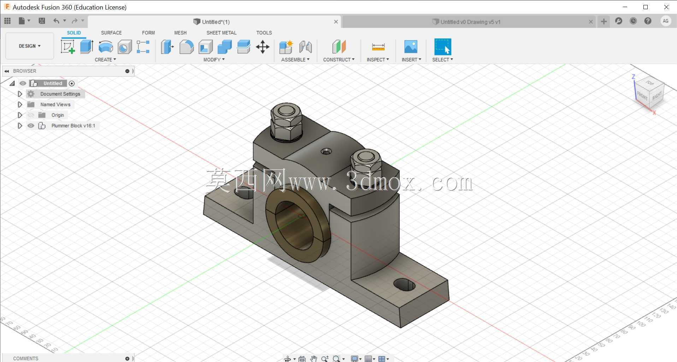677x362 pixels.
Task: Select the Shell tool
Action: [206, 47]
